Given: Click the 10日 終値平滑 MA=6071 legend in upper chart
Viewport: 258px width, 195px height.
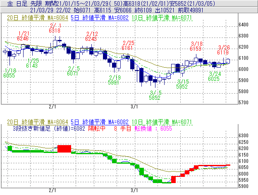Looking at the screenshot, I should pos(162,18).
